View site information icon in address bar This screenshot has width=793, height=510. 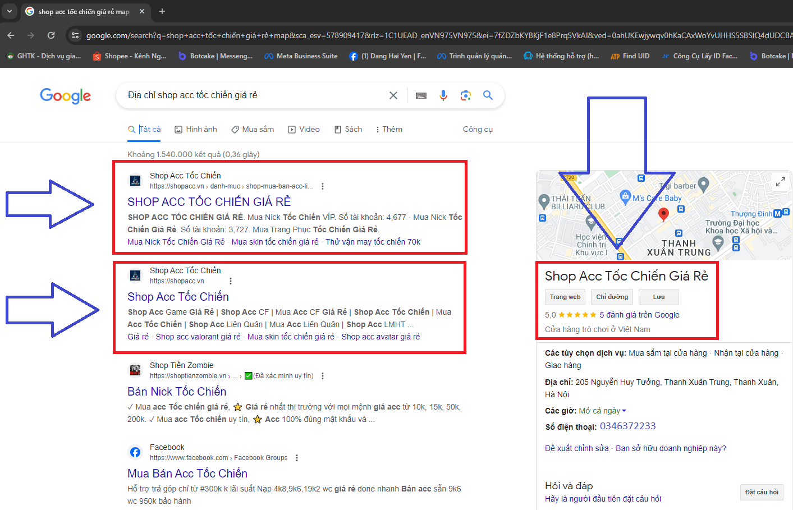[x=75, y=35]
